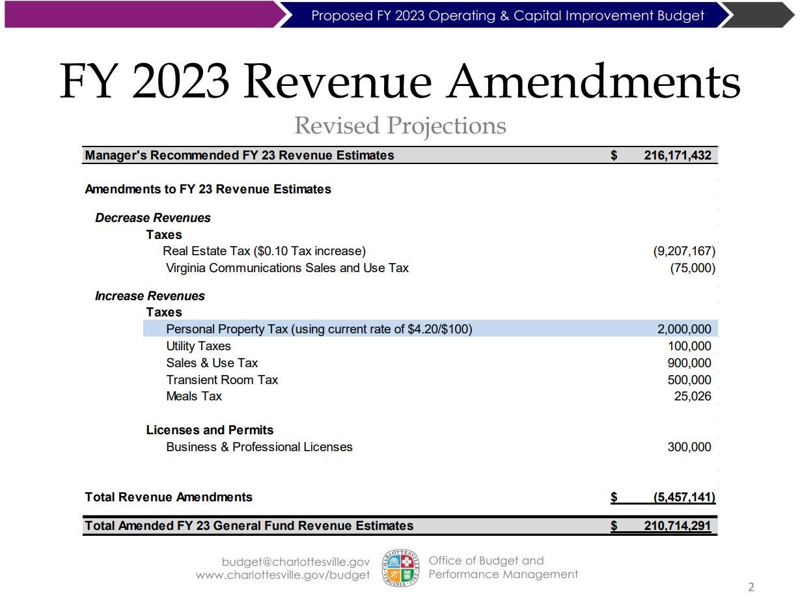Image resolution: width=800 pixels, height=597 pixels.
Task: Open the budget@charlottesville.gov email link
Action: (296, 562)
